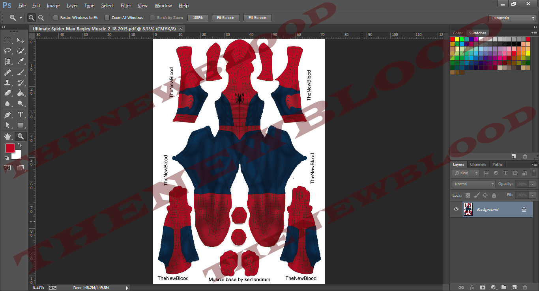Switch to the Channels tab
The width and height of the screenshot is (539, 291).
click(x=478, y=164)
